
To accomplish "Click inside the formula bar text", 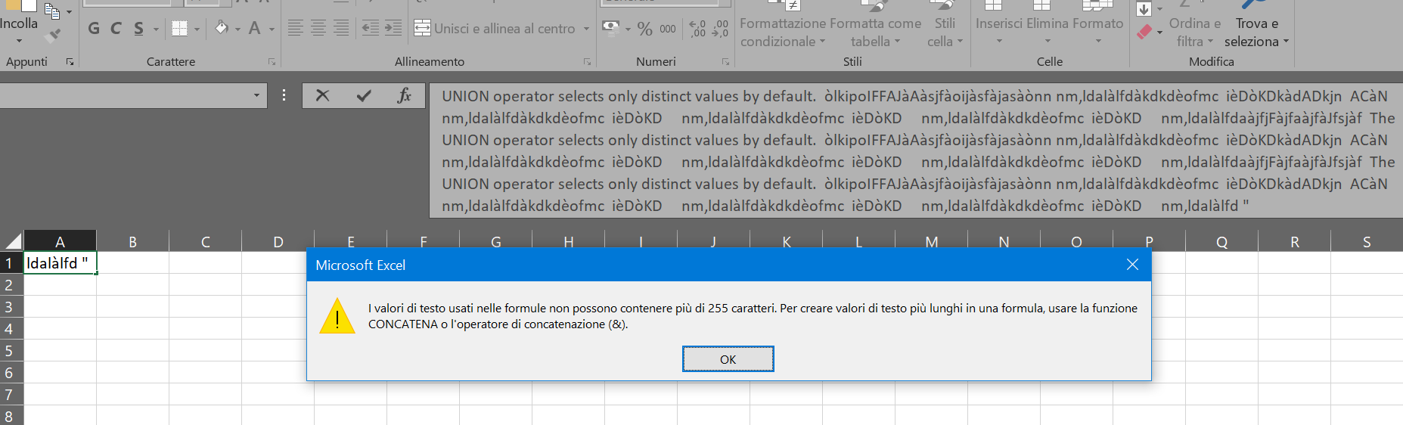I will [x=916, y=150].
